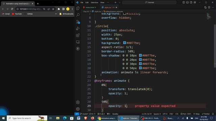Click the Tutorials command center search box

(x=149, y=2)
